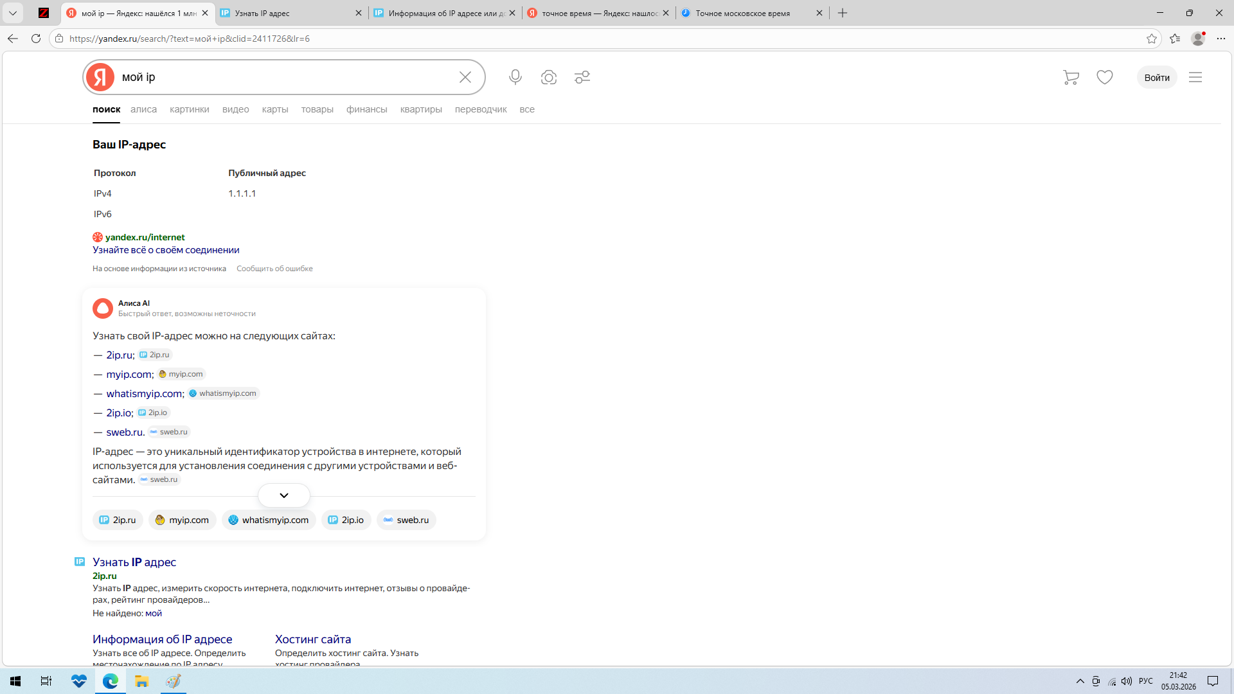The height and width of the screenshot is (694, 1234).
Task: Clear the search query with X
Action: pyautogui.click(x=465, y=77)
